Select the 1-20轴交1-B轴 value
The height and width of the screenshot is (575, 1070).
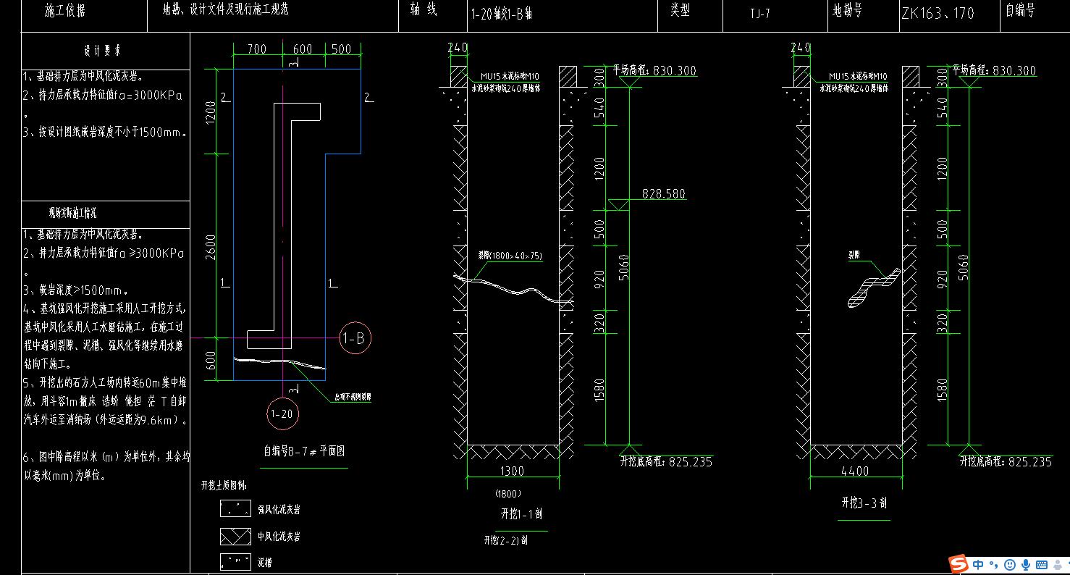[x=501, y=14]
